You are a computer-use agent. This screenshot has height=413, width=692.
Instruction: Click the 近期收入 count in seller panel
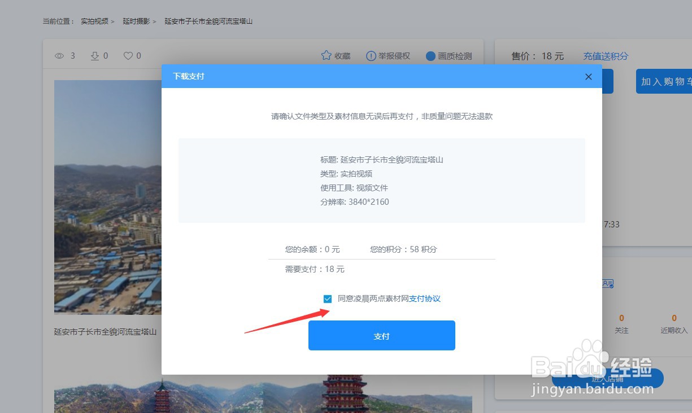click(x=674, y=318)
